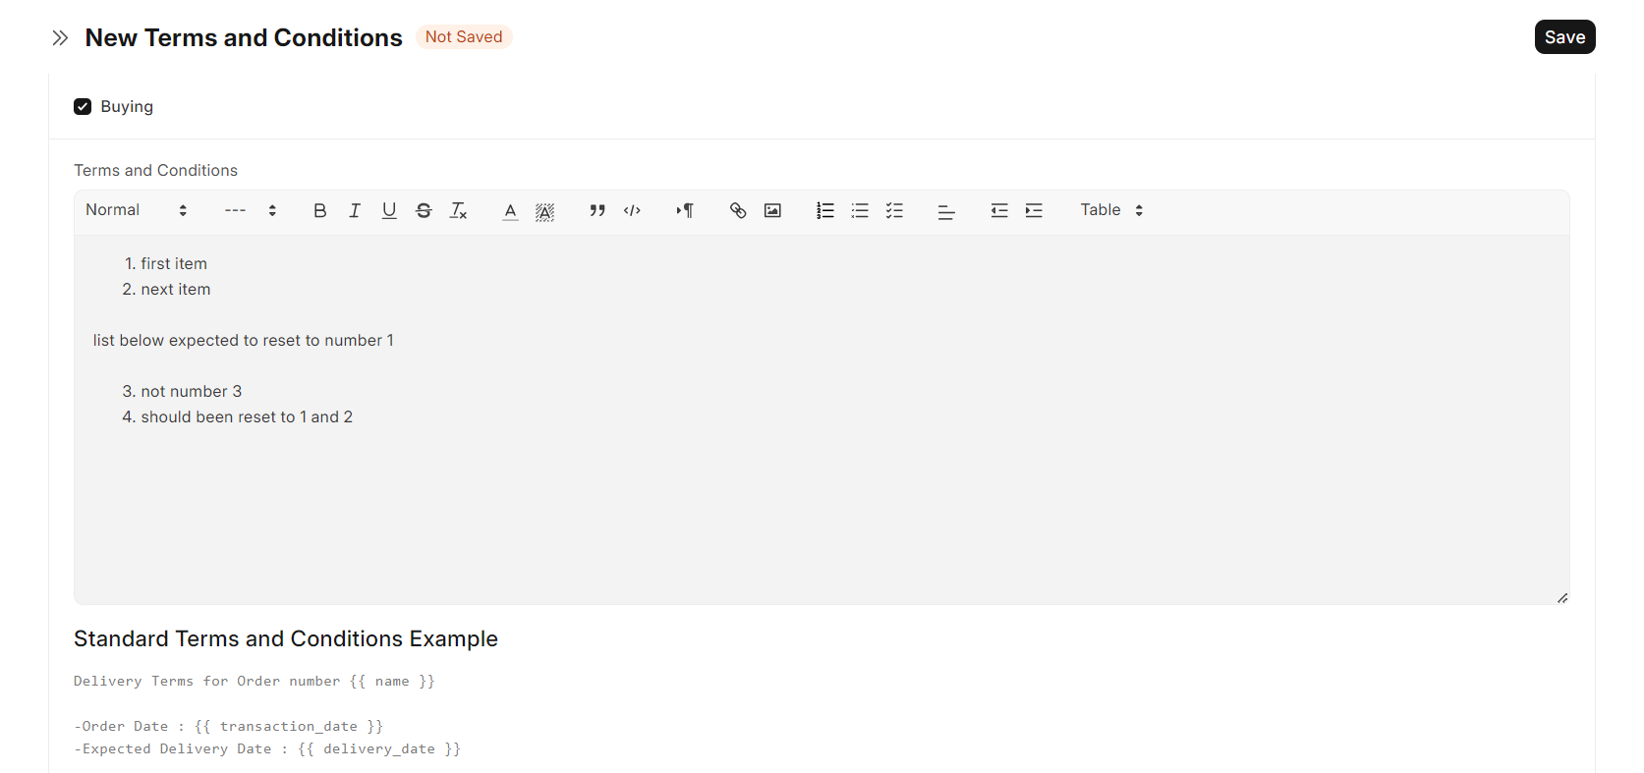Screen dimensions: 1644x773
Task: Click on 'next item' list entry
Action: [176, 289]
